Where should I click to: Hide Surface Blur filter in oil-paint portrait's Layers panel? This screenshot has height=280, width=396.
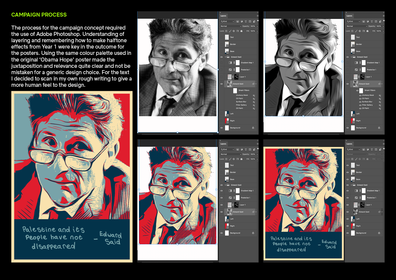360,102
